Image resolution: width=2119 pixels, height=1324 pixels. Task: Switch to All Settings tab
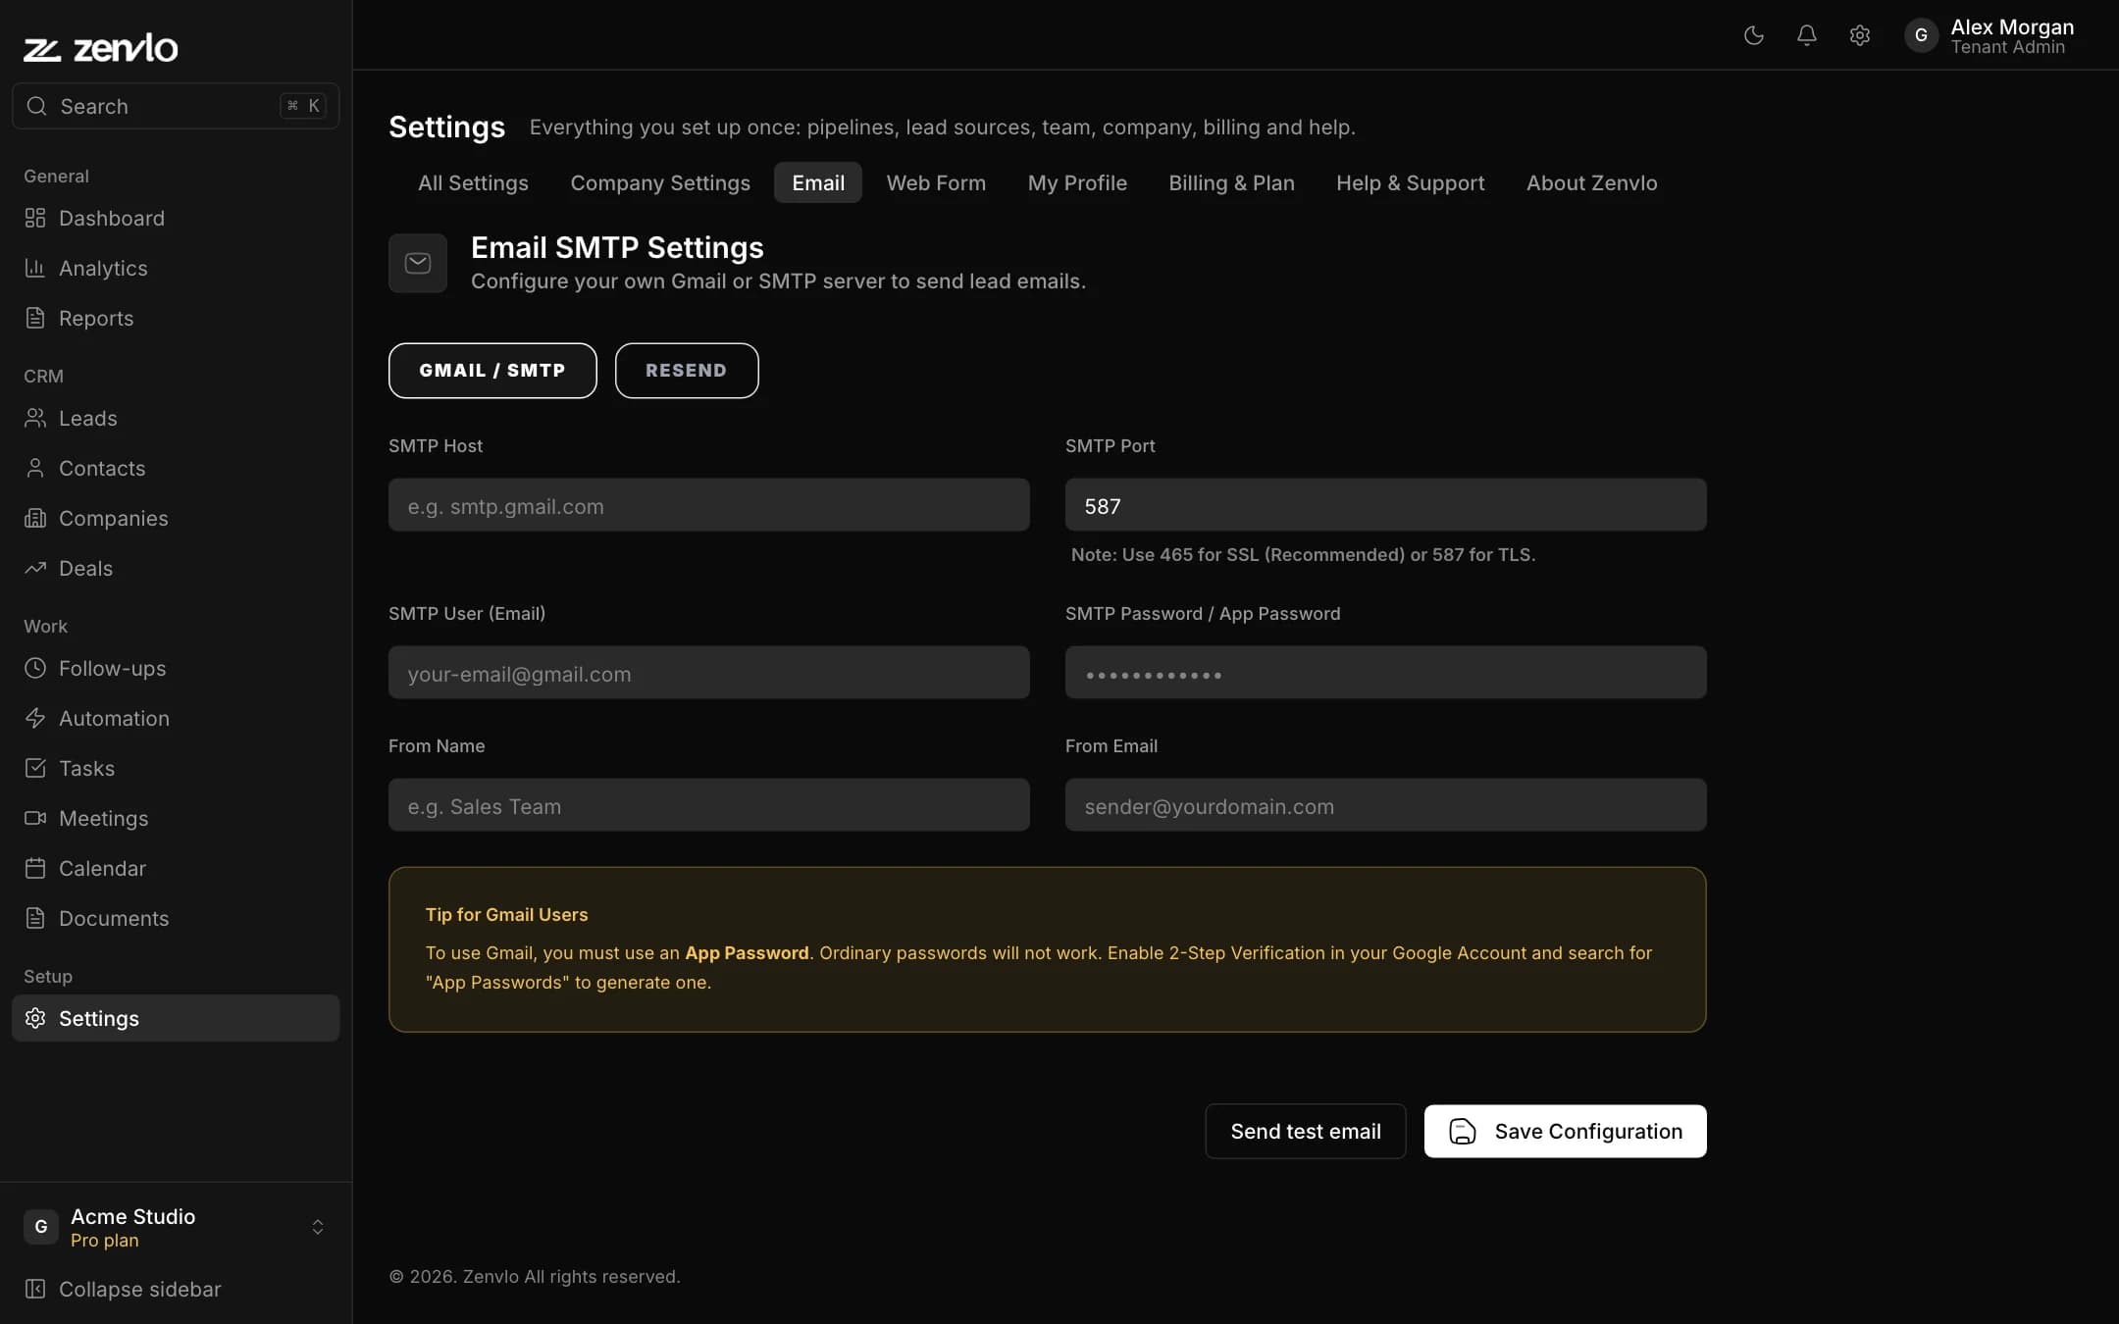click(473, 182)
